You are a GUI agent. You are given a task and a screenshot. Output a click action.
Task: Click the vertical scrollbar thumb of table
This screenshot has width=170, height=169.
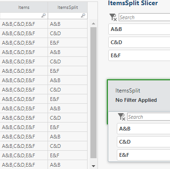[x=93, y=92]
